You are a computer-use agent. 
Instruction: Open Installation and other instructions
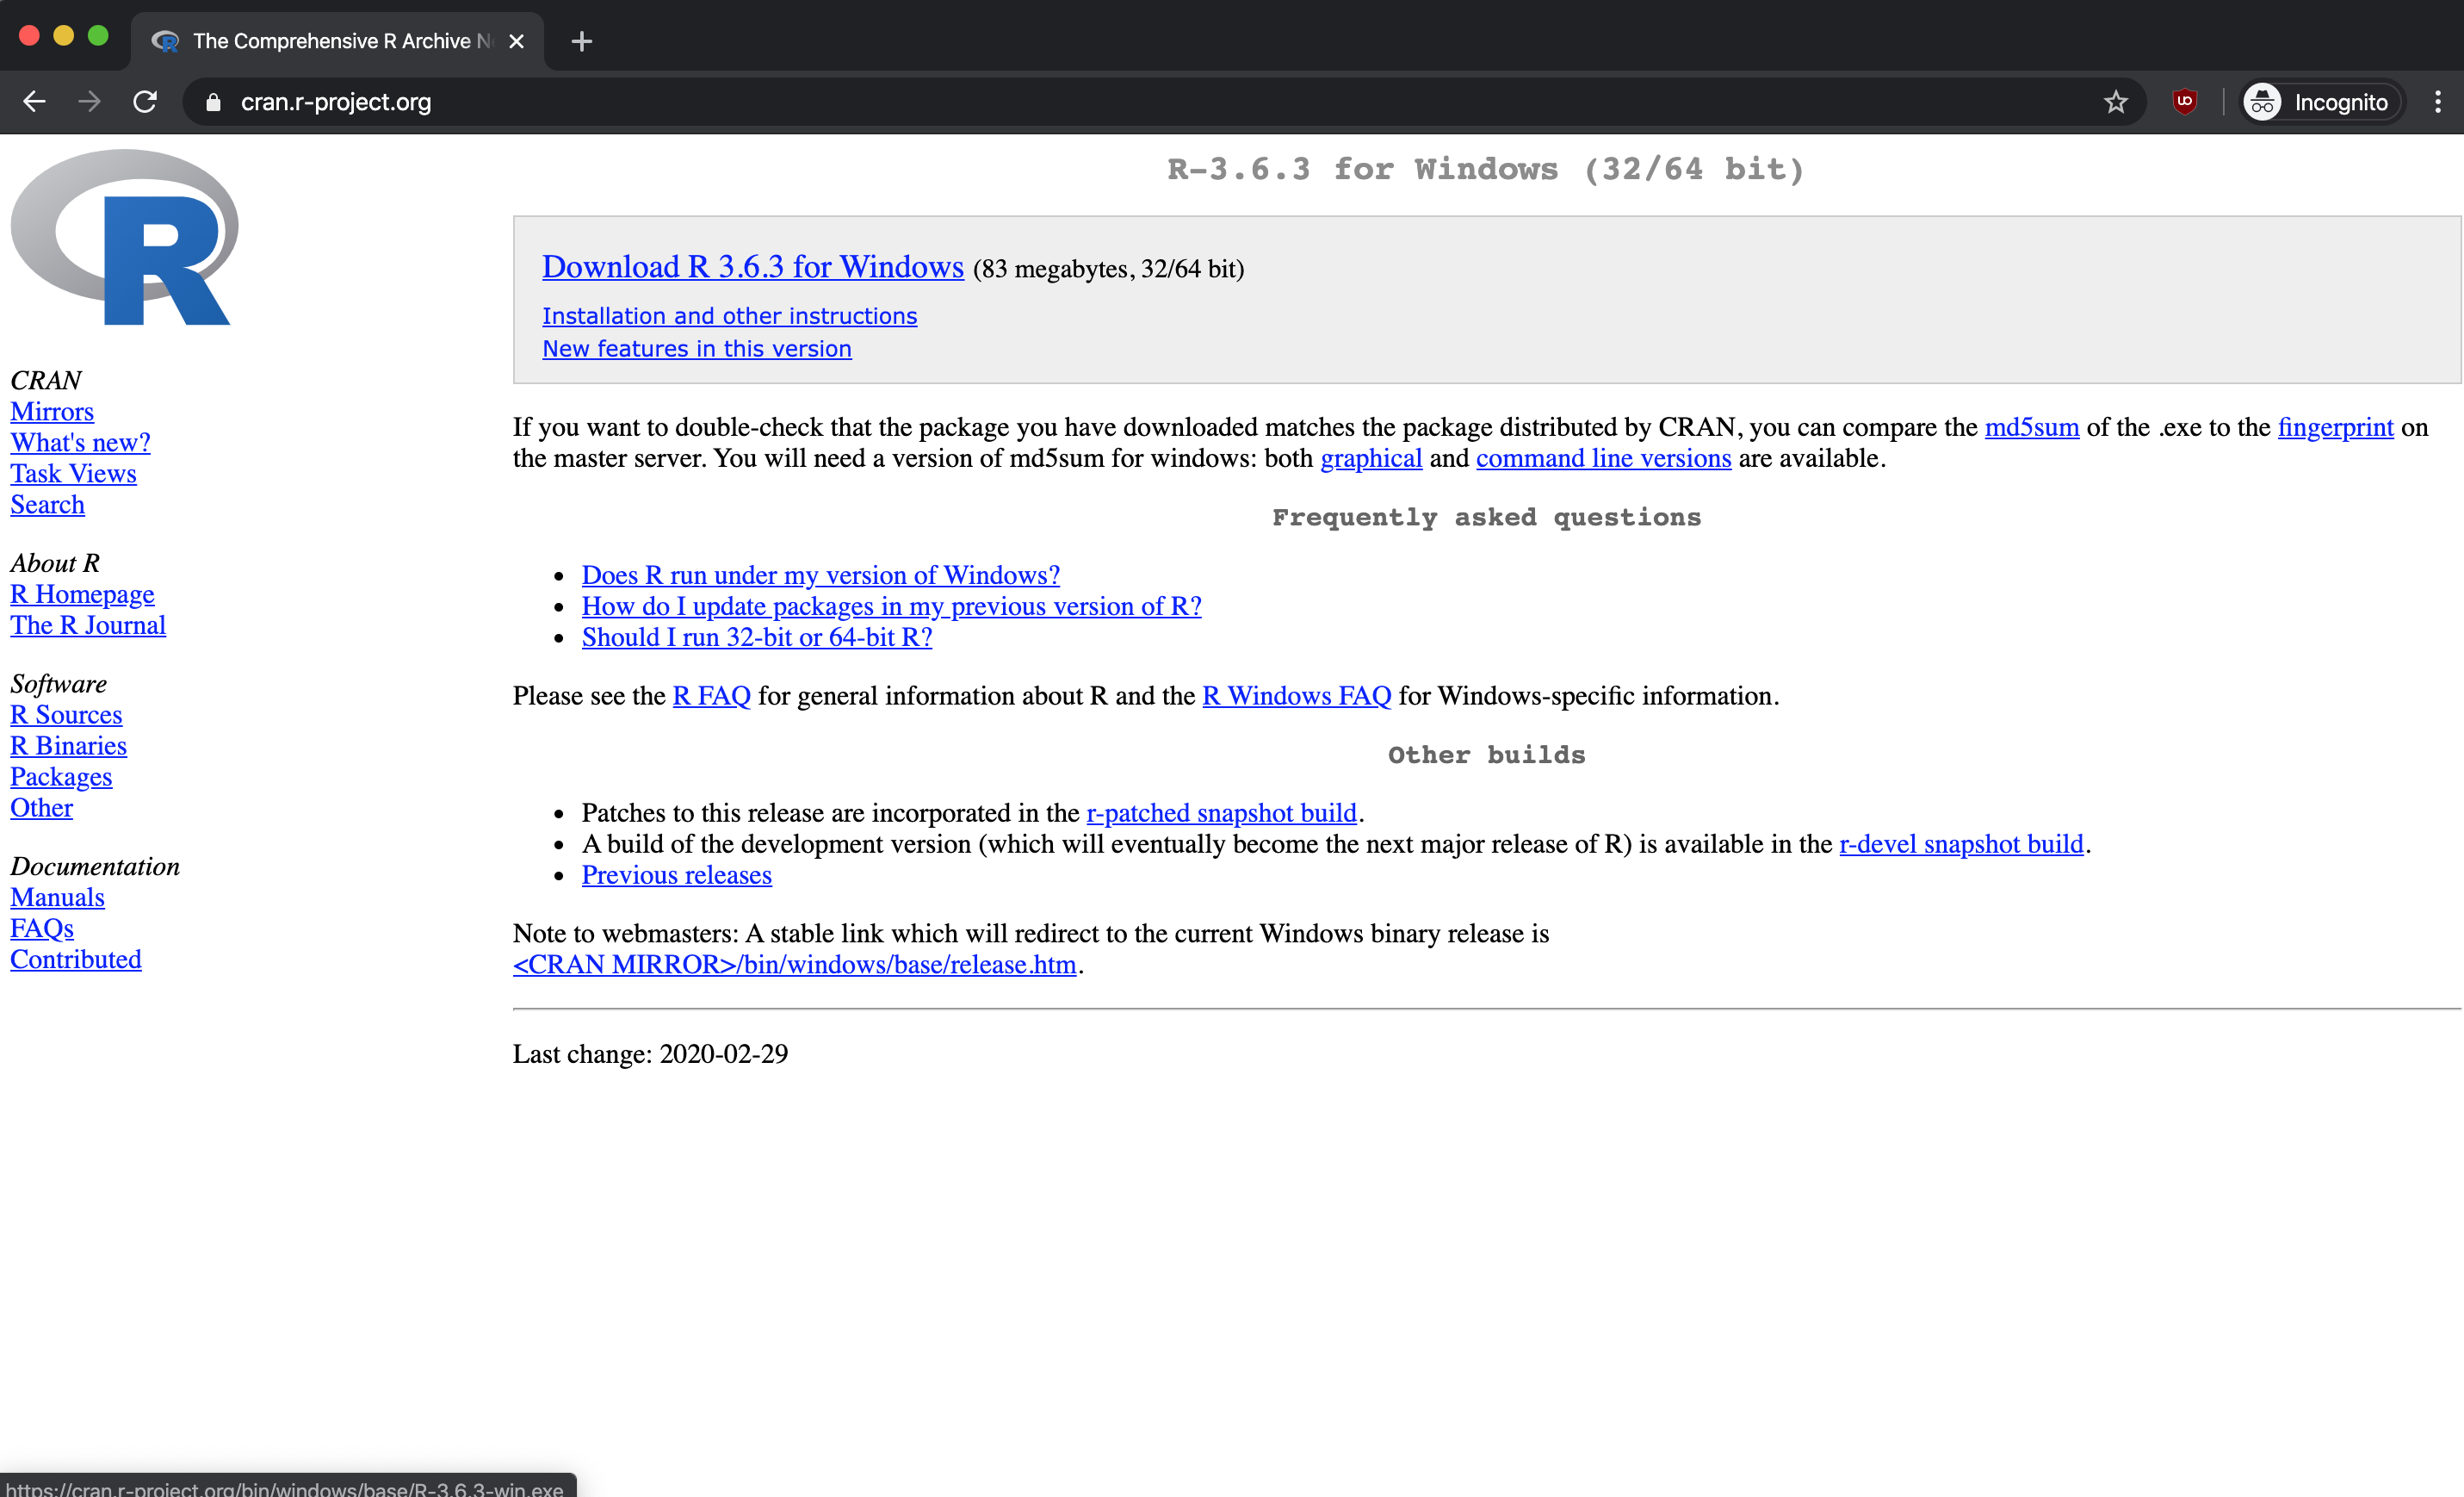point(729,315)
